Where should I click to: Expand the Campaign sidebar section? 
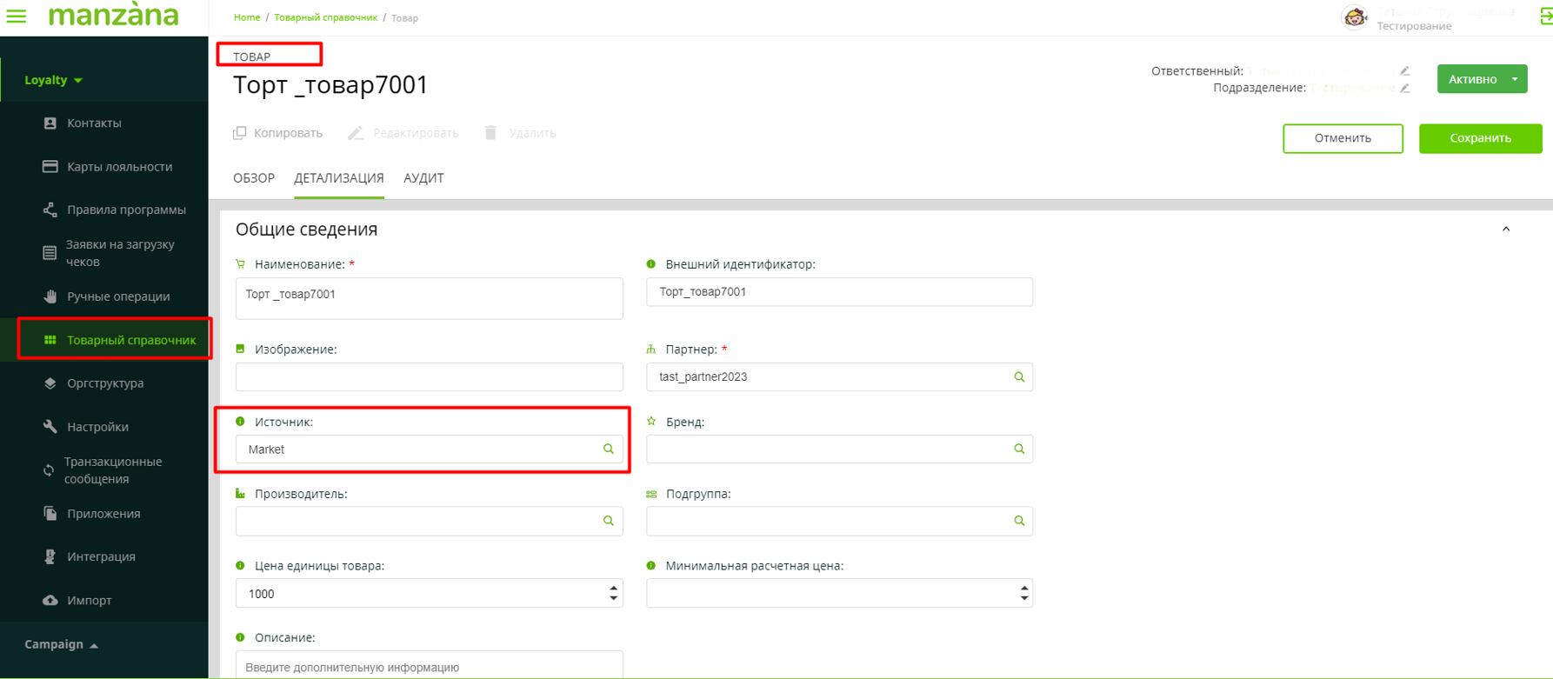click(x=61, y=645)
